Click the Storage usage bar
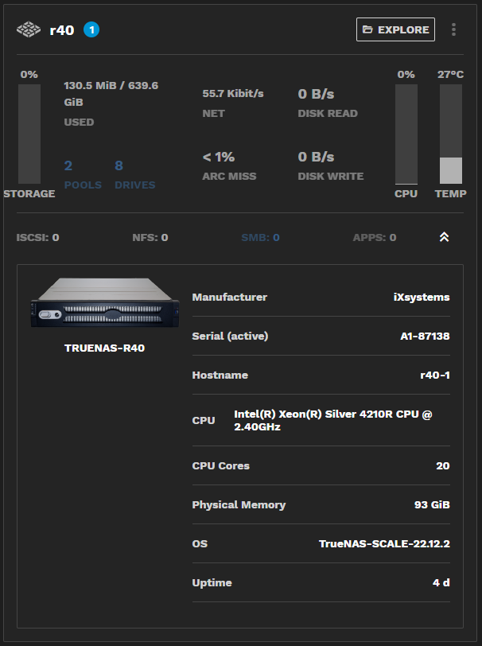The height and width of the screenshot is (646, 482). [x=29, y=134]
